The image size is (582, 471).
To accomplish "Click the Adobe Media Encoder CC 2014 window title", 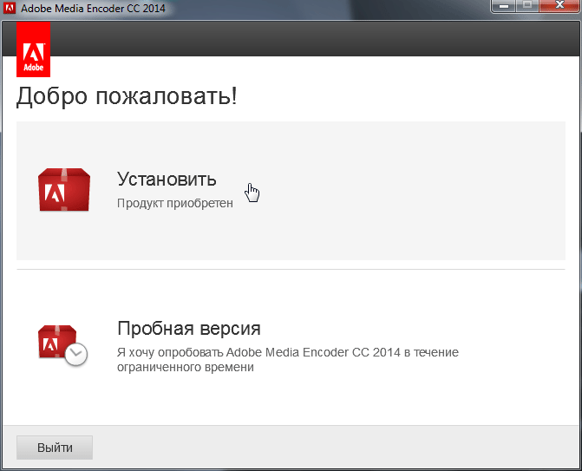I will tap(93, 8).
